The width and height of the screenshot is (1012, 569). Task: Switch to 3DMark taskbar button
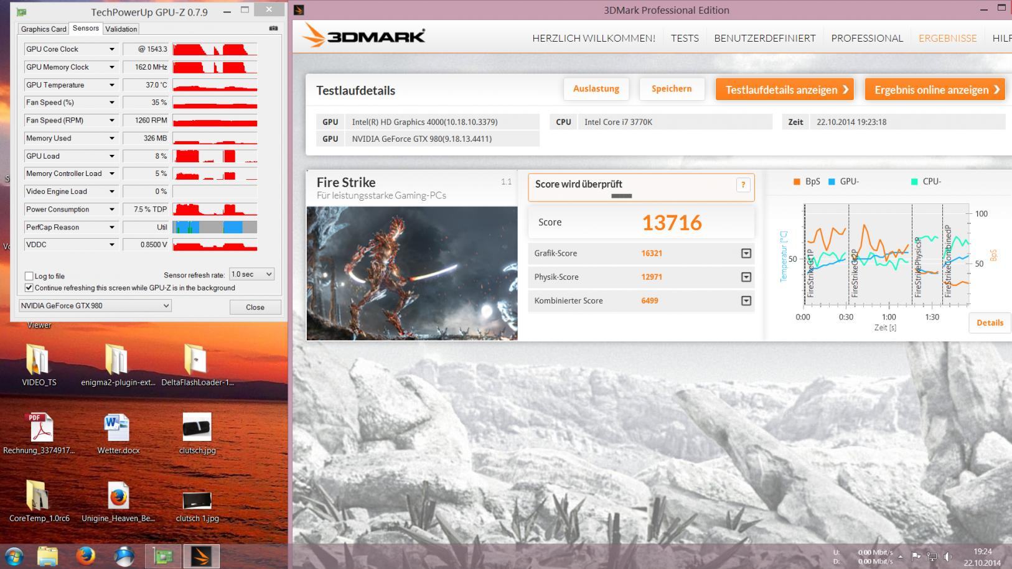point(201,556)
